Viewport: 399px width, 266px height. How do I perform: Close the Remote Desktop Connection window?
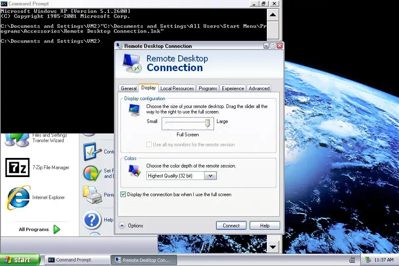click(280, 46)
